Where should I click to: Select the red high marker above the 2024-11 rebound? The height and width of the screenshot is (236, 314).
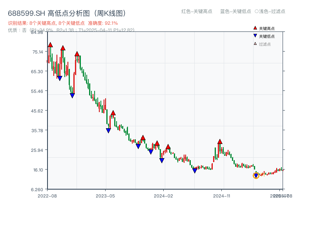(x=219, y=141)
